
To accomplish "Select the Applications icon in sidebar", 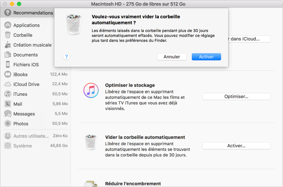I will 8,25.
